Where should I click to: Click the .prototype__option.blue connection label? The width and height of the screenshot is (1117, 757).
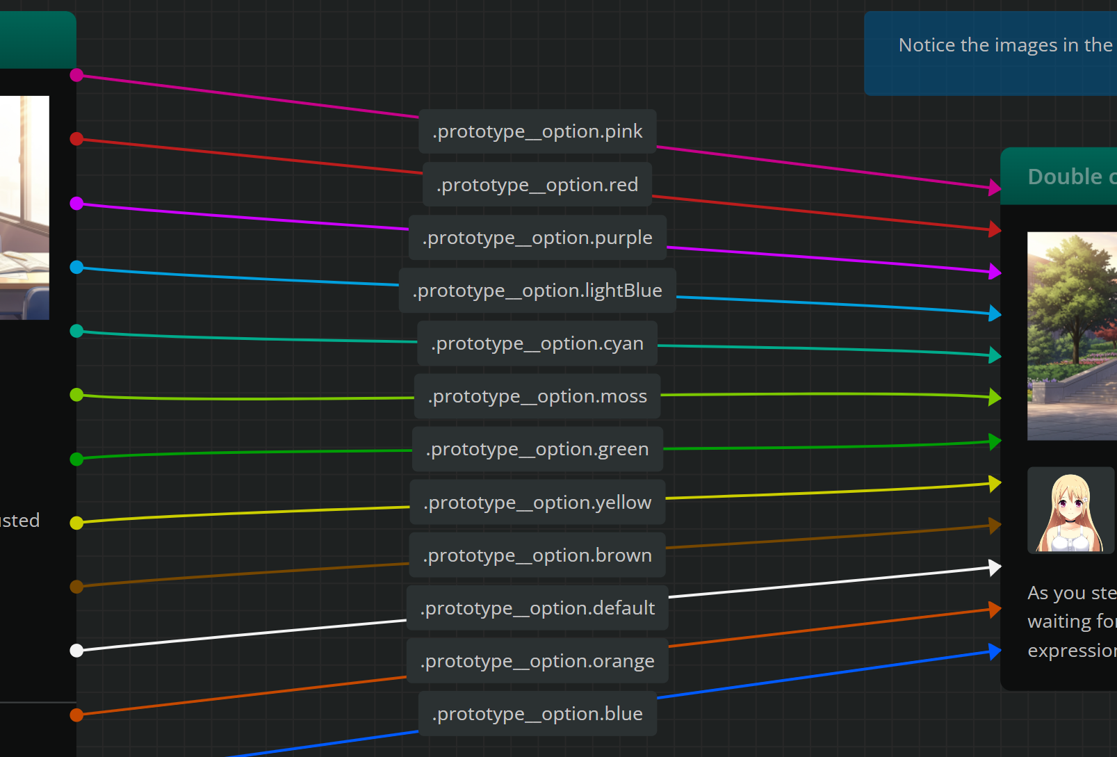coord(537,714)
